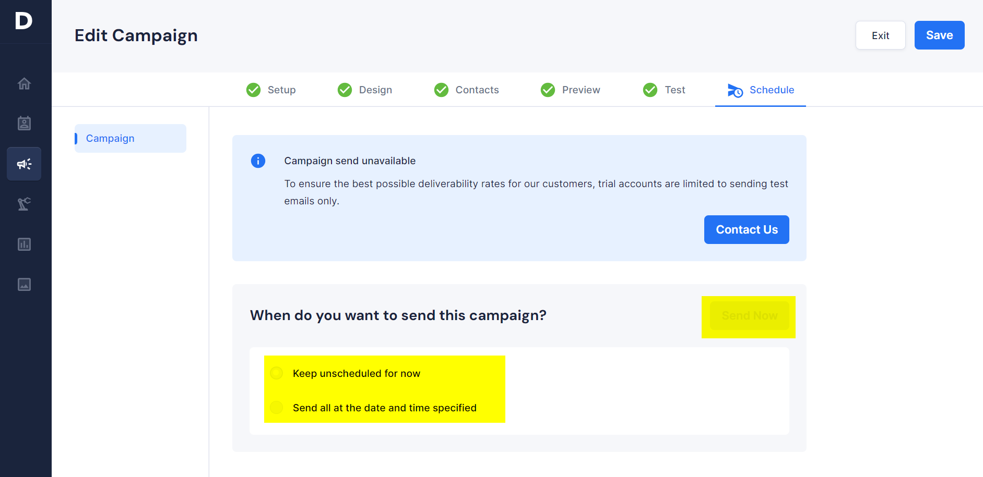Select Campaign in the left panel
This screenshot has width=983, height=477.
point(131,138)
